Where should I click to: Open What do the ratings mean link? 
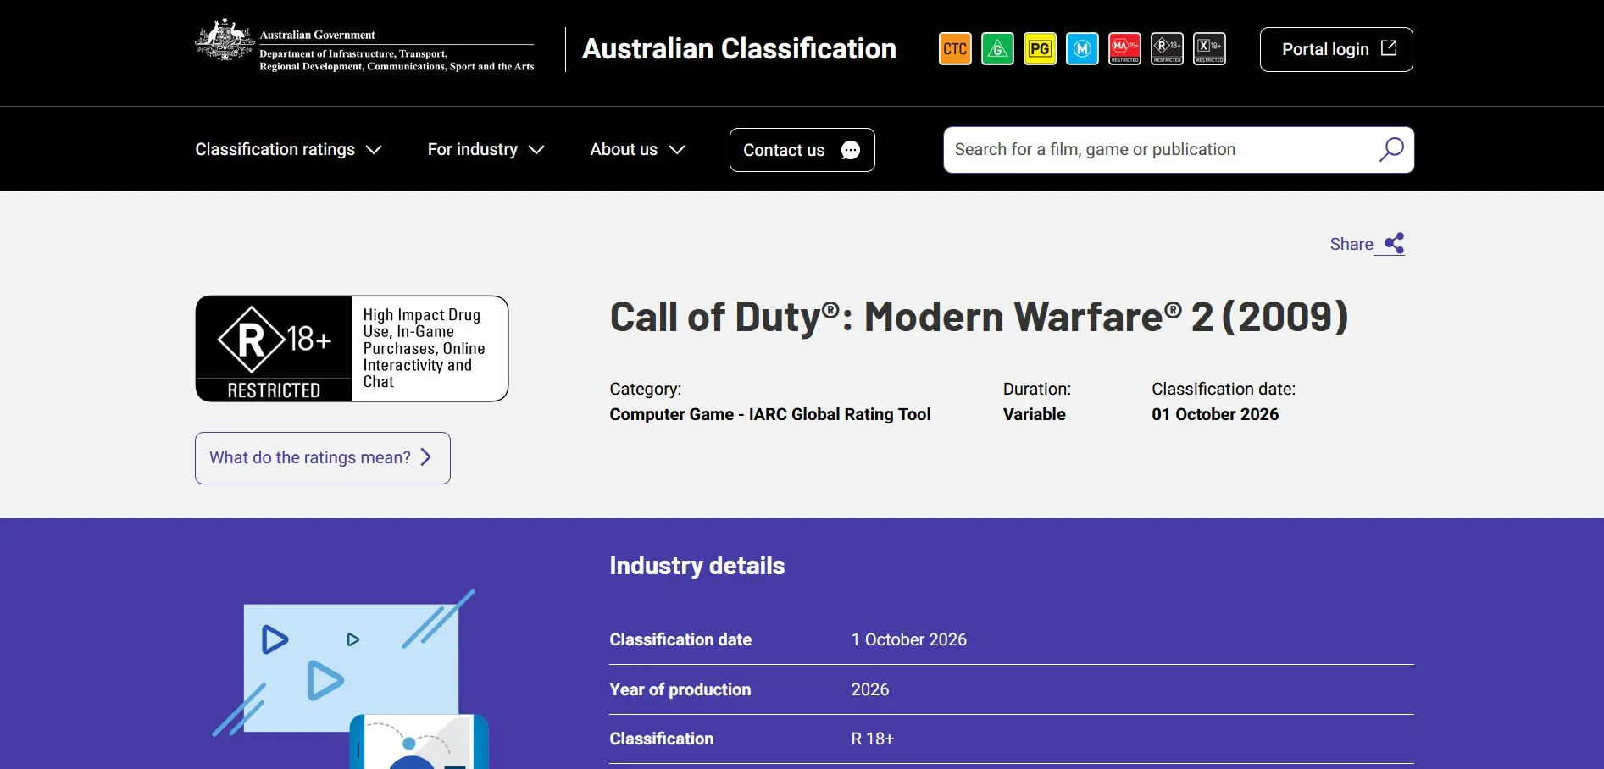click(322, 458)
